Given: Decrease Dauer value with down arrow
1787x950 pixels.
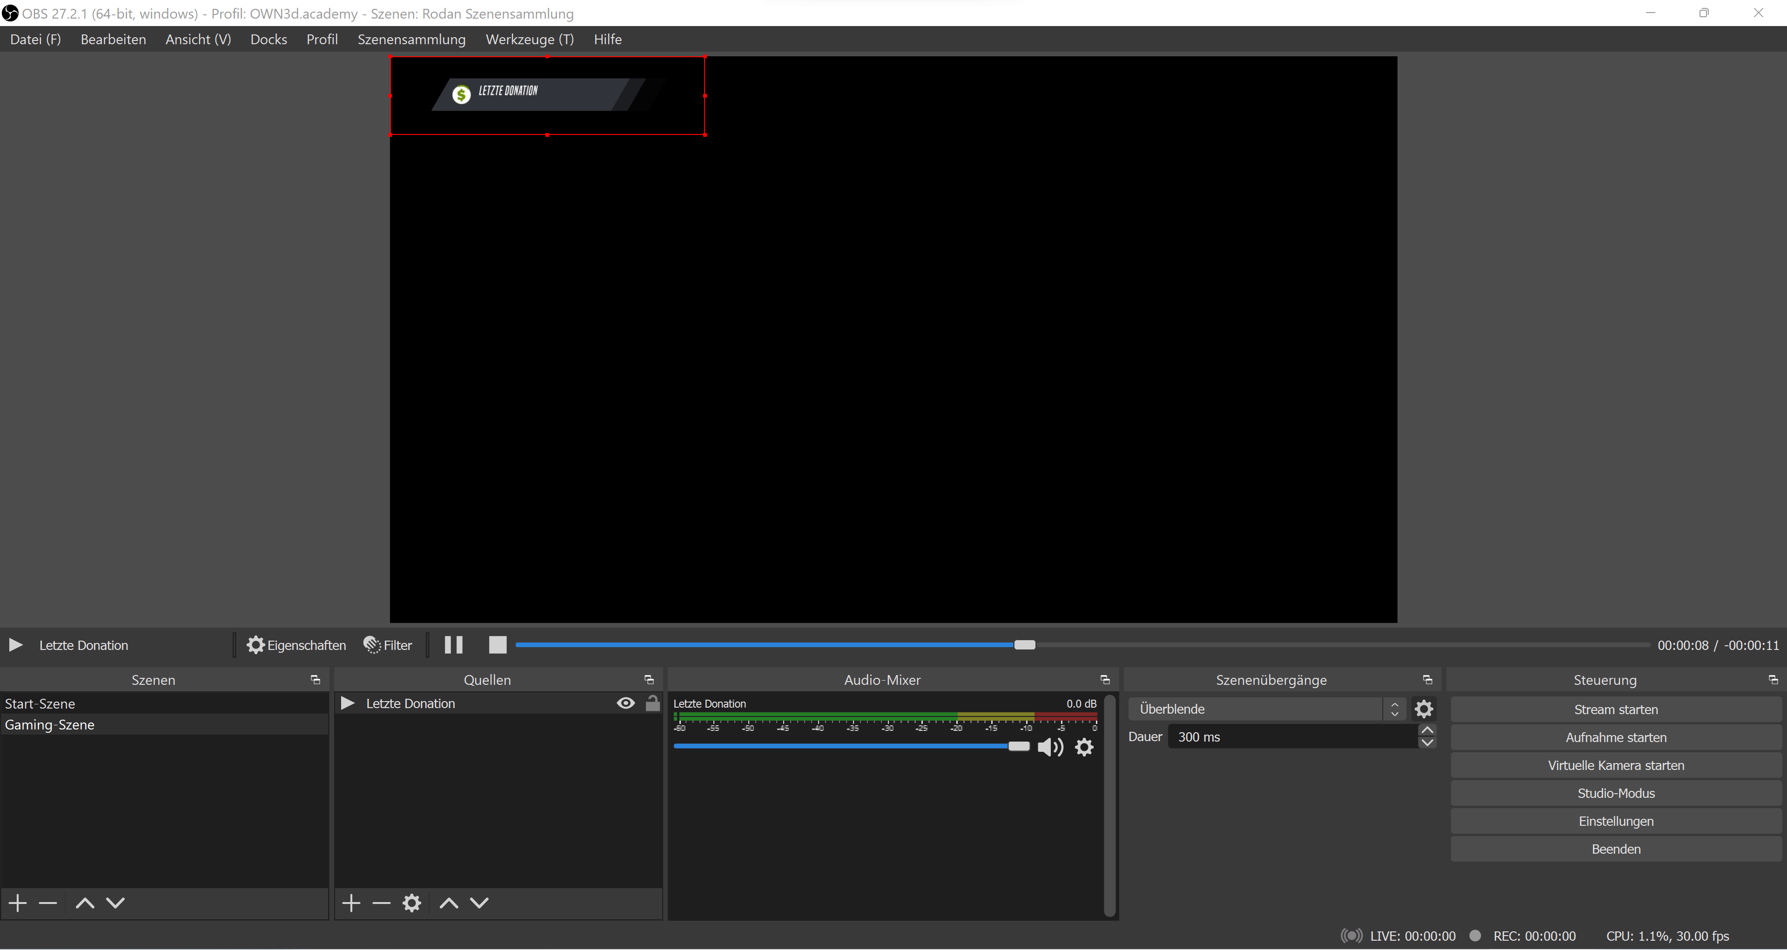Looking at the screenshot, I should pyautogui.click(x=1427, y=743).
